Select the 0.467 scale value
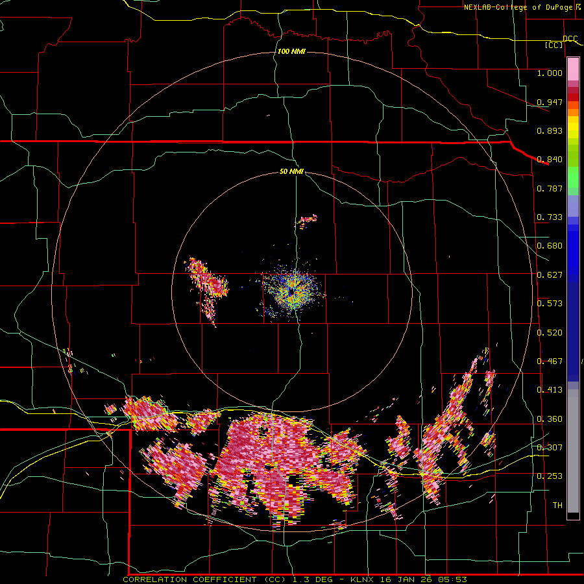Screen dimensions: 584x584 tap(550, 361)
